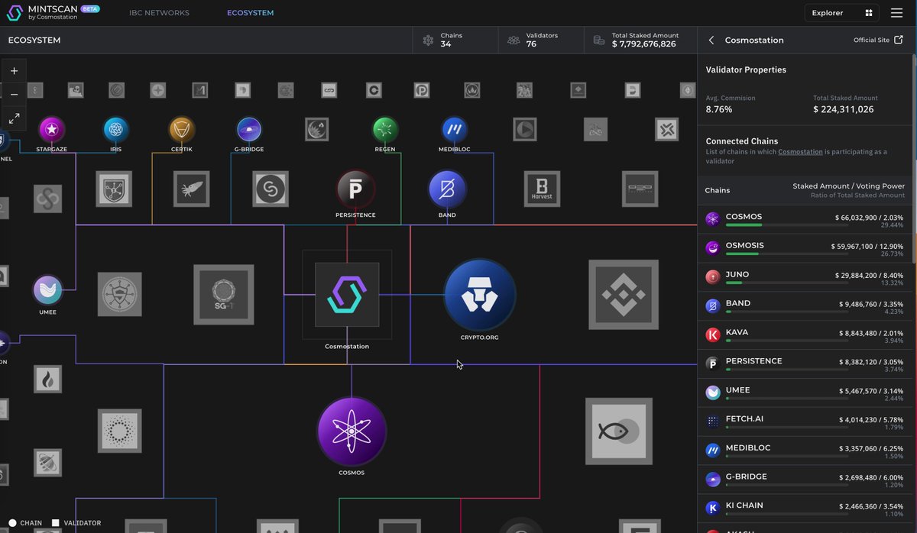This screenshot has width=917, height=533.
Task: Click the Mintscan logo
Action: tap(53, 13)
